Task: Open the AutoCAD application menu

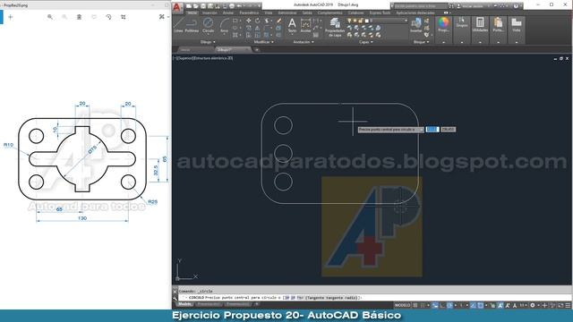Action: (177, 7)
